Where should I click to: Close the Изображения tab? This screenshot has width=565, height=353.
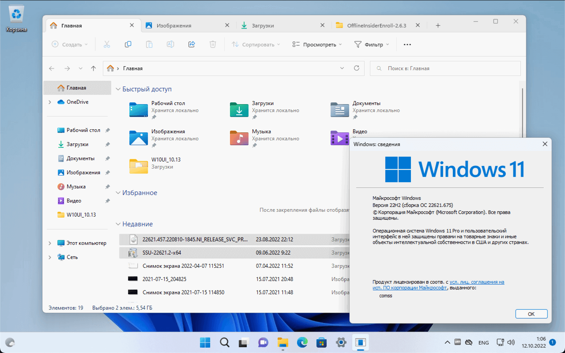pyautogui.click(x=227, y=26)
